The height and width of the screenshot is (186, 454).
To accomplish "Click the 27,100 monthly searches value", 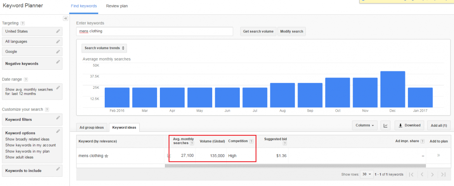I will pyautogui.click(x=187, y=156).
